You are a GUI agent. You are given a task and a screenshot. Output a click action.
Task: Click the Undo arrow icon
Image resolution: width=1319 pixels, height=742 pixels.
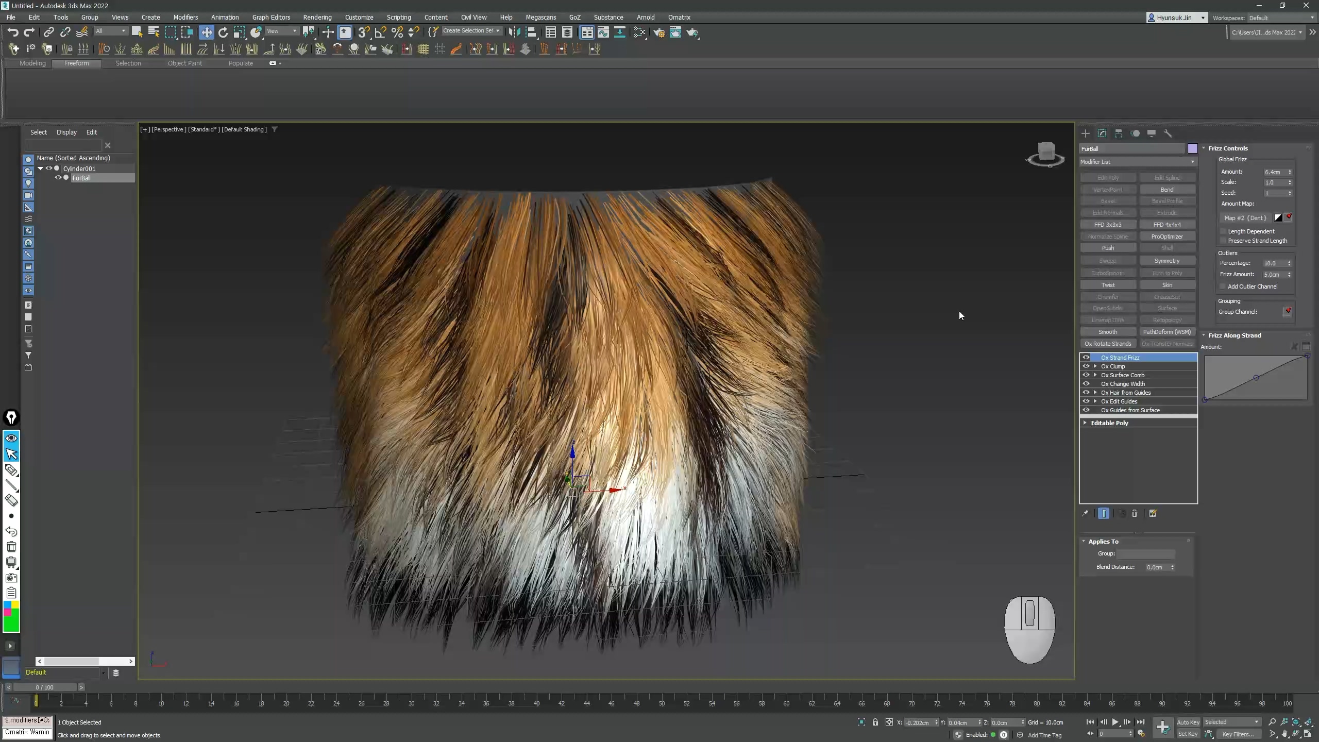tap(13, 32)
